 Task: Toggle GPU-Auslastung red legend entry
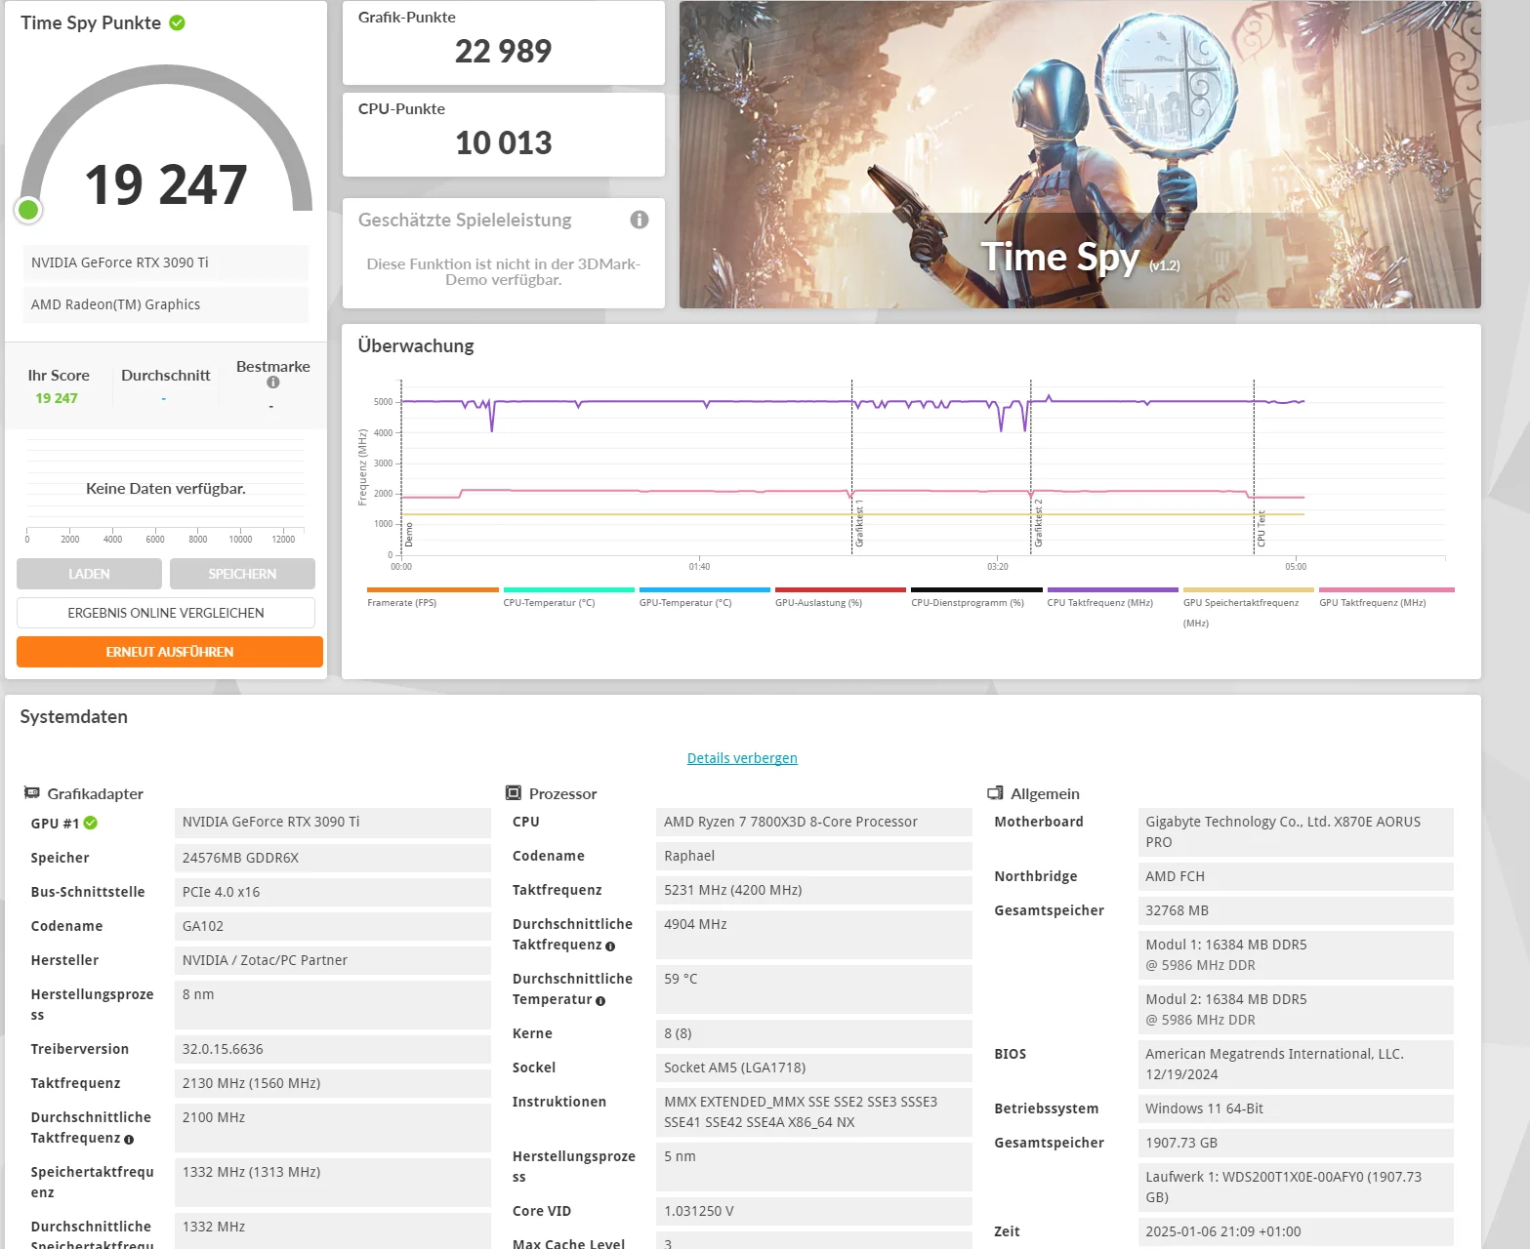[x=840, y=597]
